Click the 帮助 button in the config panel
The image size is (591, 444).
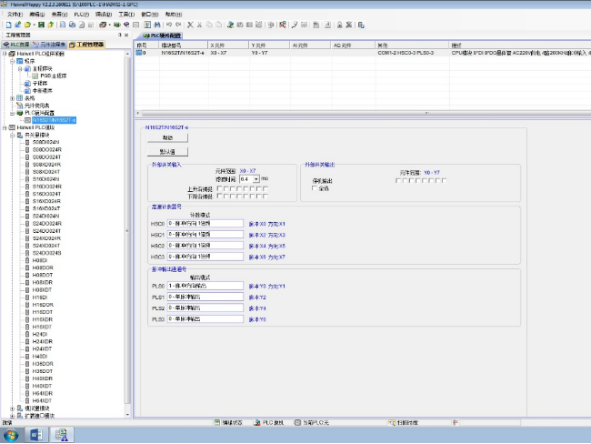pyautogui.click(x=167, y=137)
